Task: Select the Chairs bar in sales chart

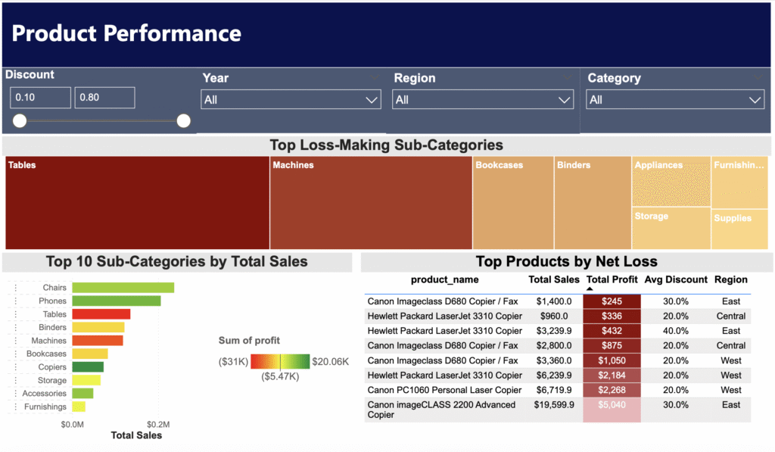Action: pyautogui.click(x=123, y=288)
